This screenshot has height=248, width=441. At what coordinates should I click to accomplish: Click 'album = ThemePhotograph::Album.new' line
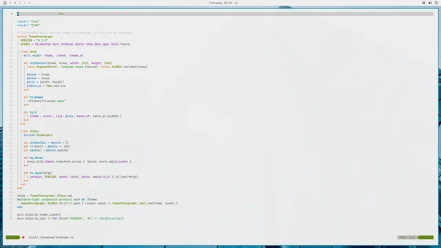(44, 196)
